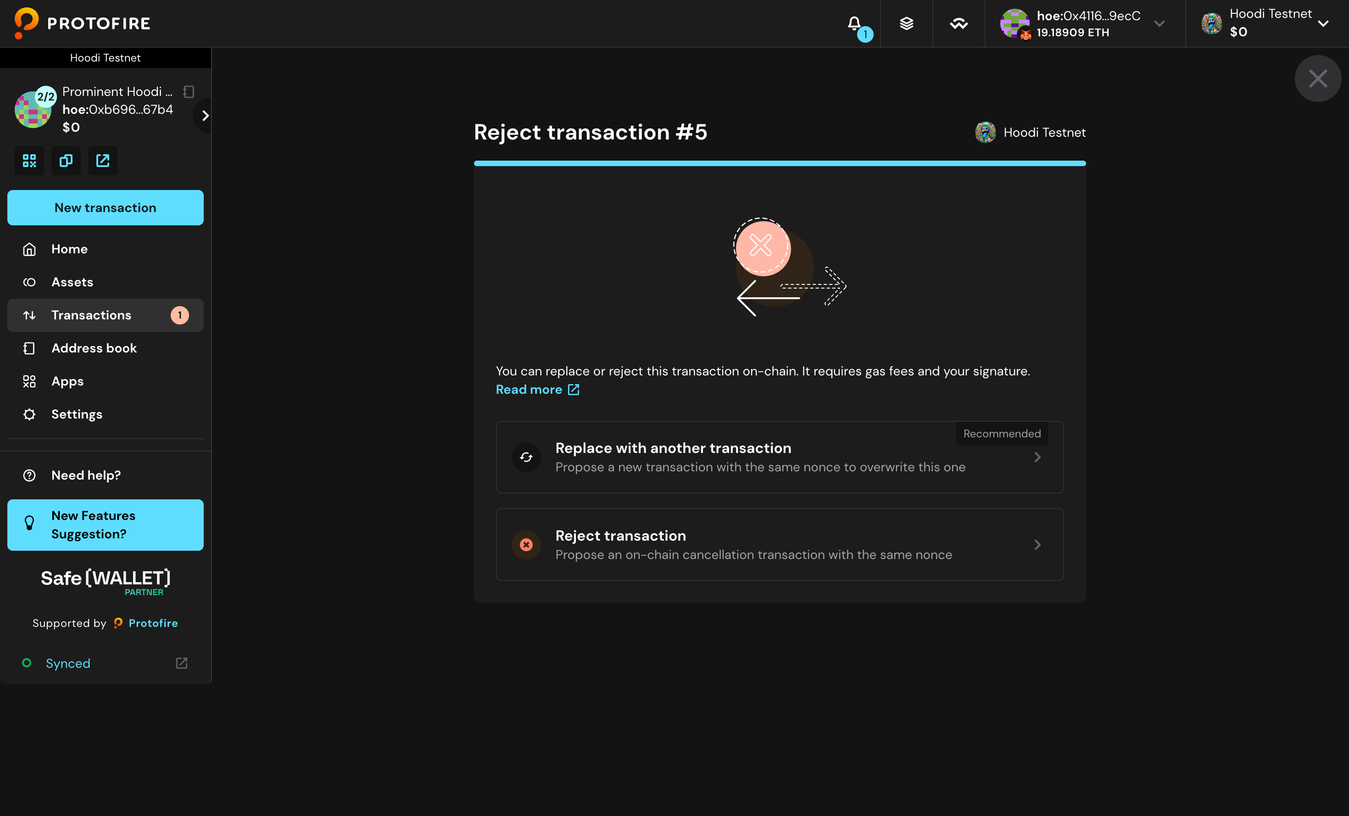The height and width of the screenshot is (816, 1349).
Task: Show the Safe QR code icon
Action: point(29,161)
